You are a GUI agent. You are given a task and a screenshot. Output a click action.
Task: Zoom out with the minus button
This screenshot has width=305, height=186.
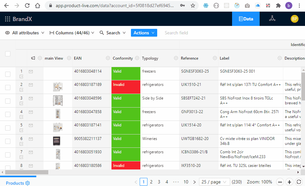pos(280,182)
